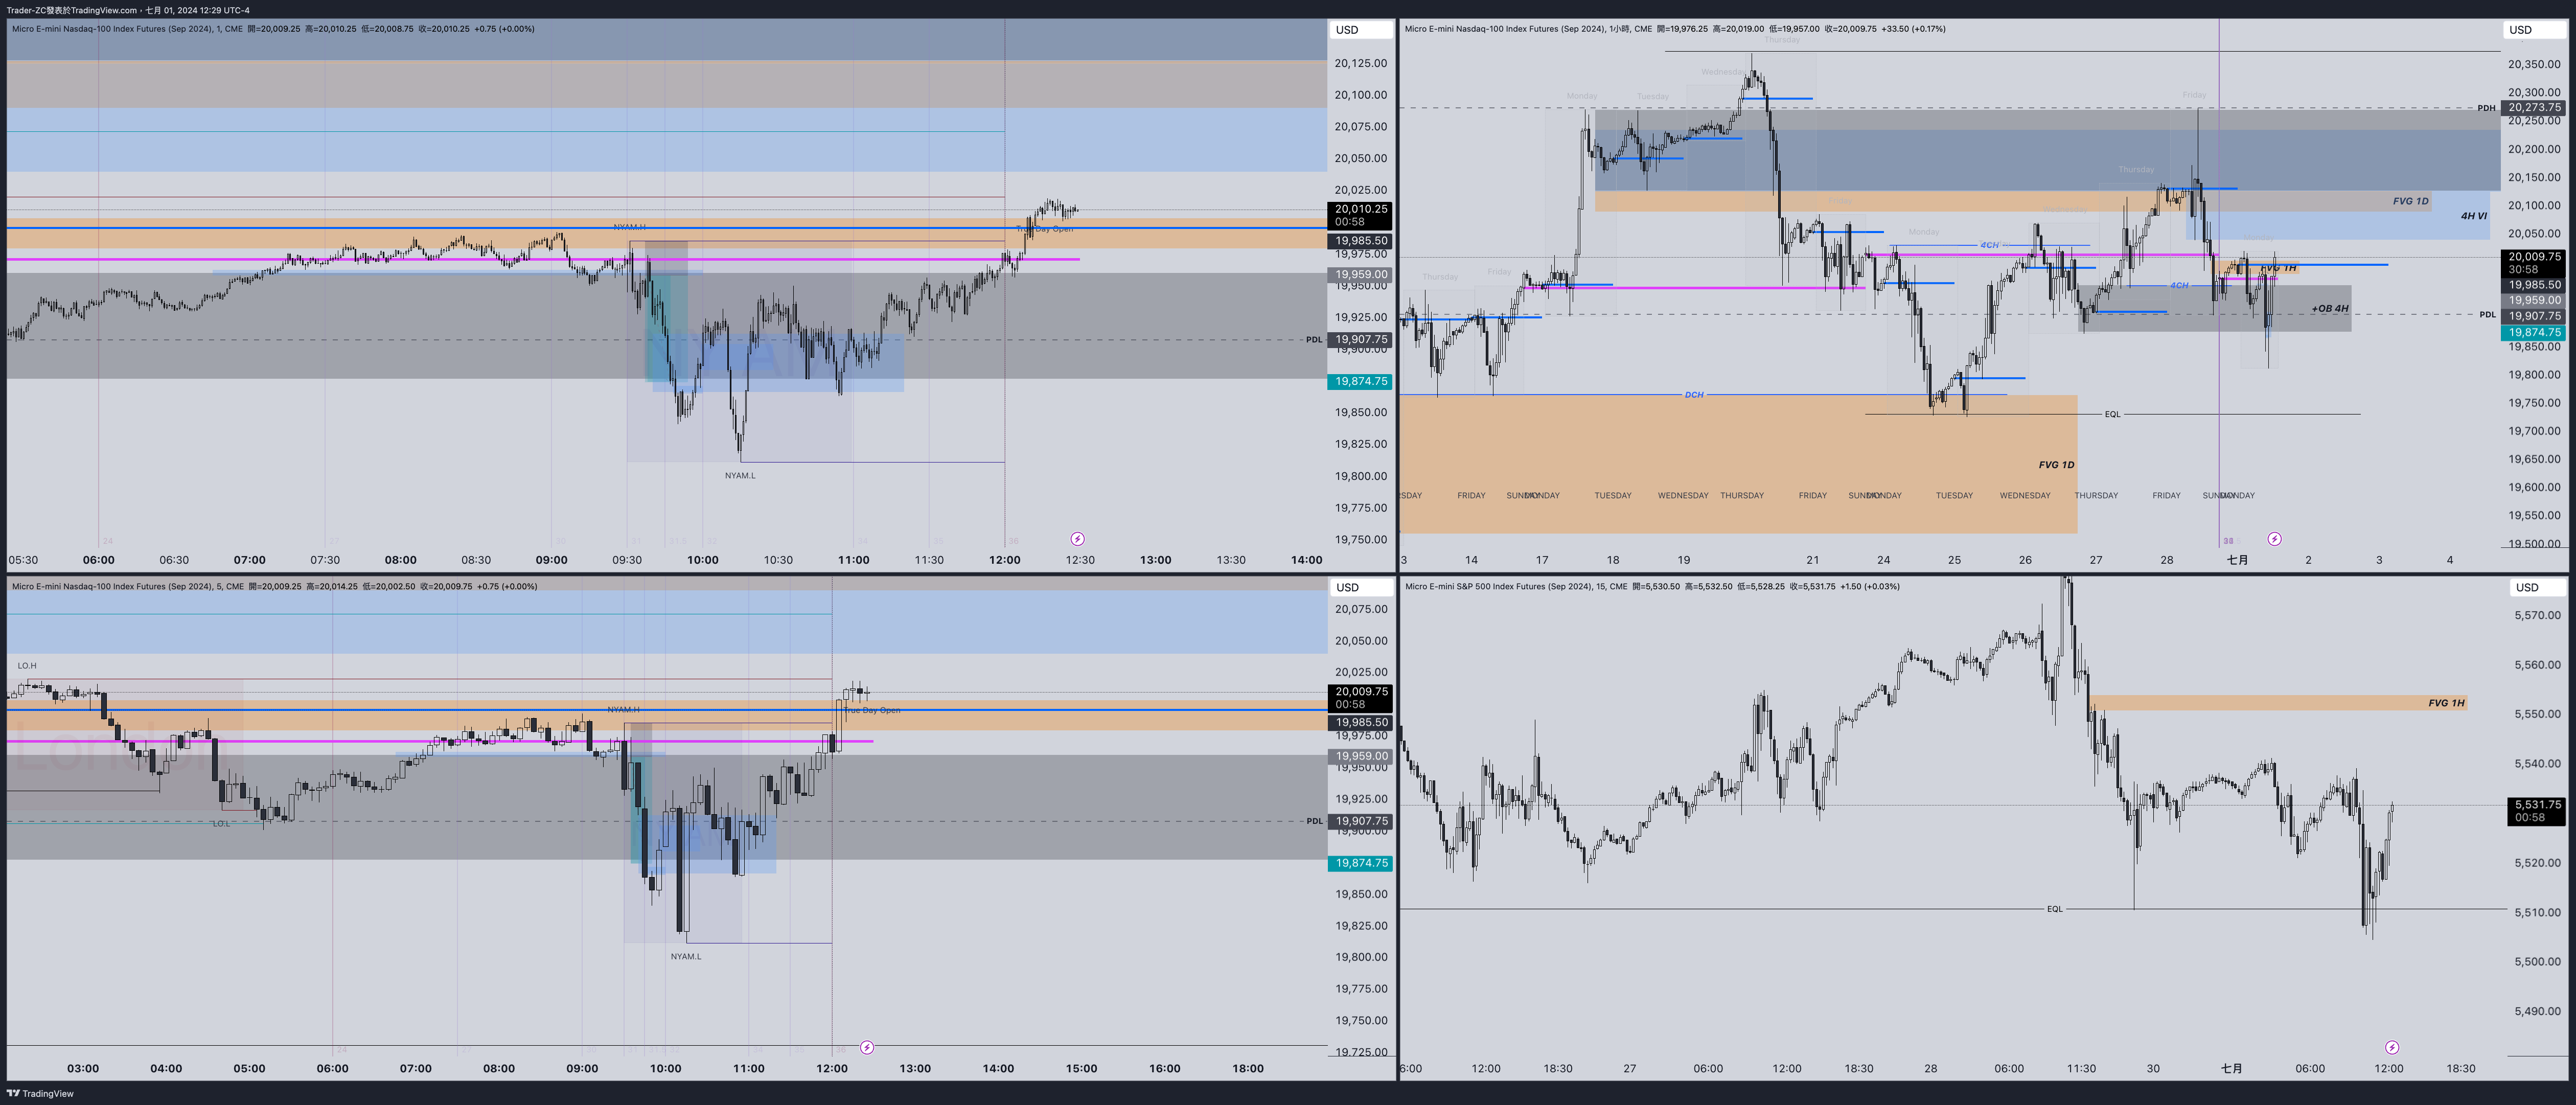Click the 七月 date label on the 1-hour chart axis
The image size is (2576, 1105).
[x=2237, y=560]
